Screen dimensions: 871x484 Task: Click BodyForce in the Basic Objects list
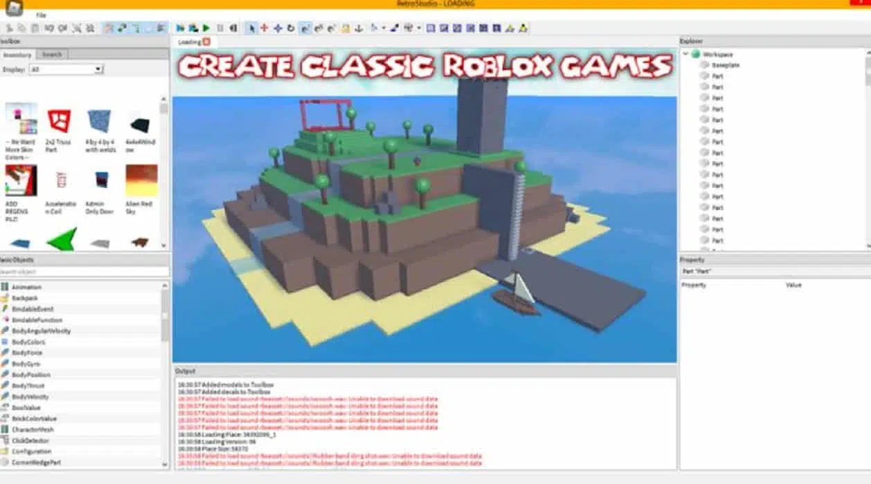coord(26,353)
